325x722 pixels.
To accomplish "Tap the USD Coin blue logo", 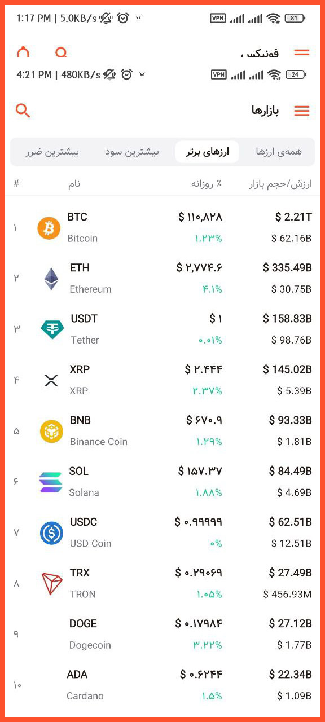I will coord(51,532).
